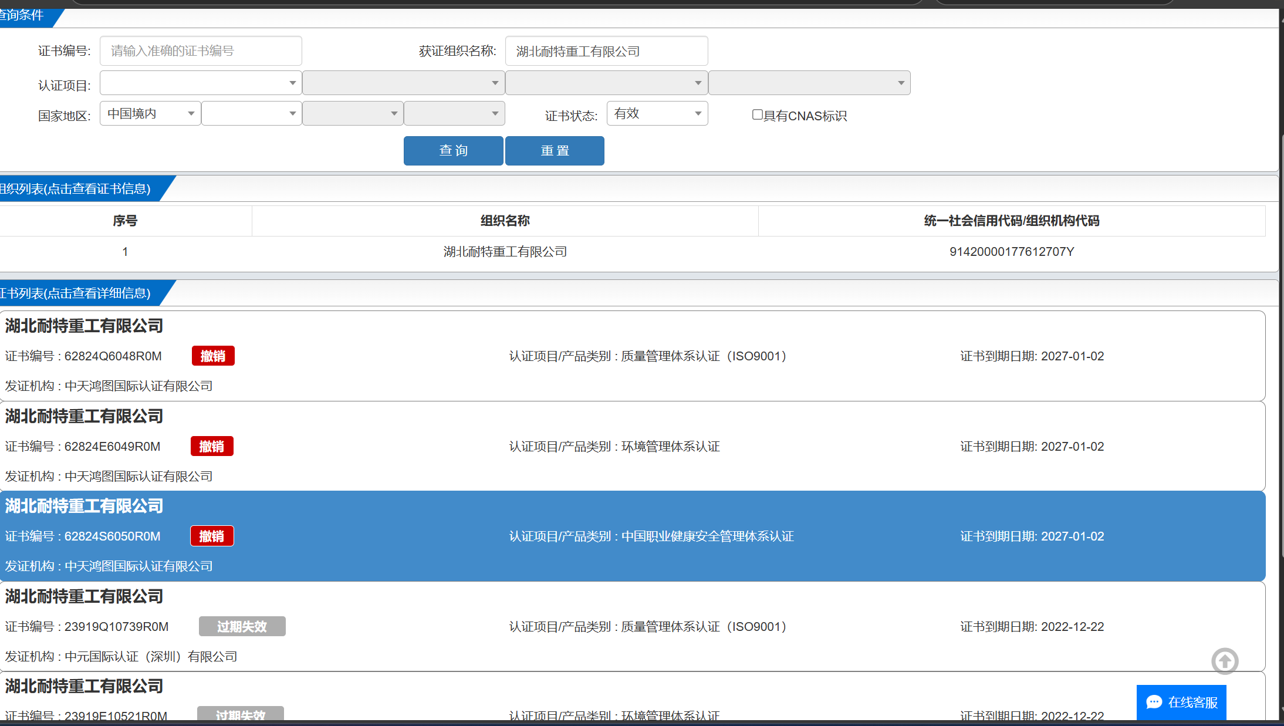Open highlighted certificate 62824S6050R0M
This screenshot has width=1284, height=726.
coord(633,536)
